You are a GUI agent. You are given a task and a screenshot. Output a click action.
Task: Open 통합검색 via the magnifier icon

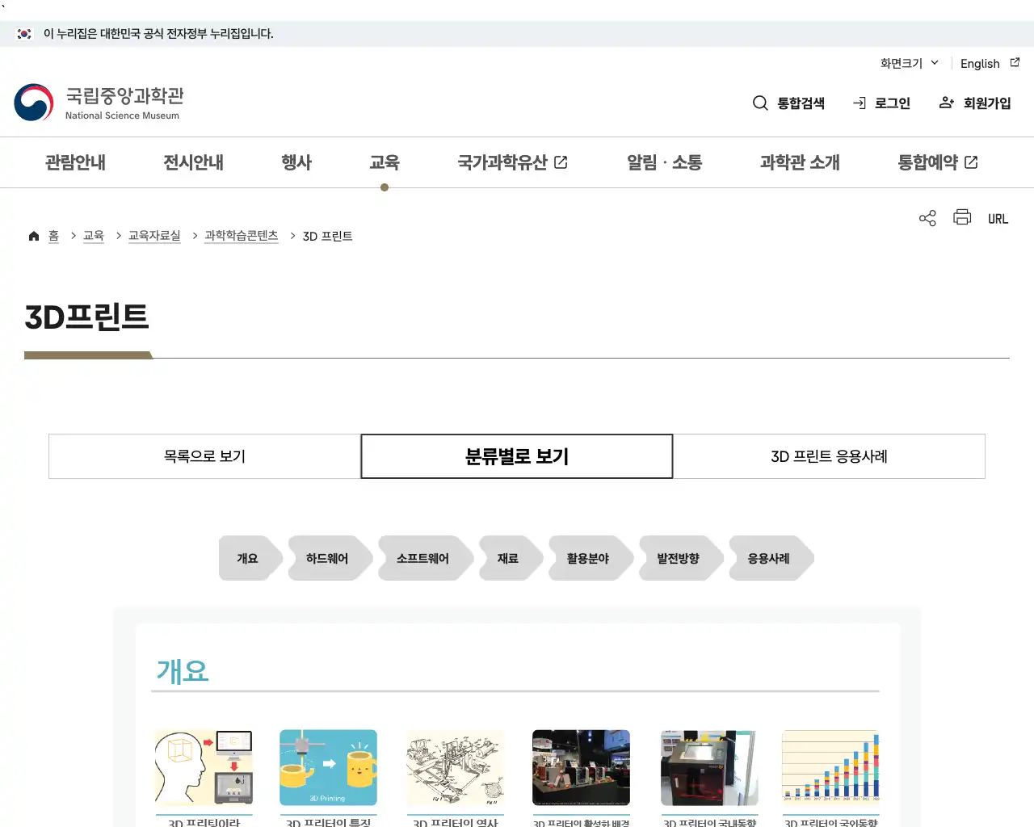click(x=760, y=103)
